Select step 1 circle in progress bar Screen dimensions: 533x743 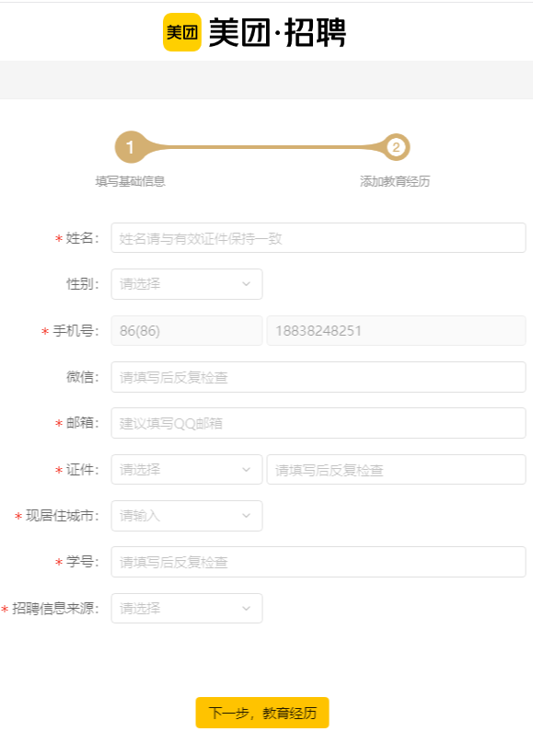[131, 147]
